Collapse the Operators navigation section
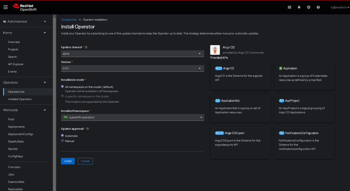The height and width of the screenshot is (191, 350). tap(25, 82)
